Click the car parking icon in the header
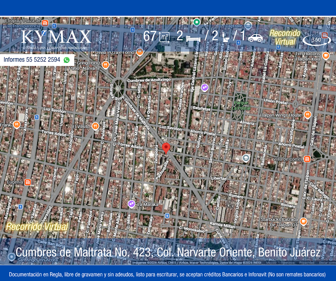This screenshot has width=336, height=281. pyautogui.click(x=256, y=38)
